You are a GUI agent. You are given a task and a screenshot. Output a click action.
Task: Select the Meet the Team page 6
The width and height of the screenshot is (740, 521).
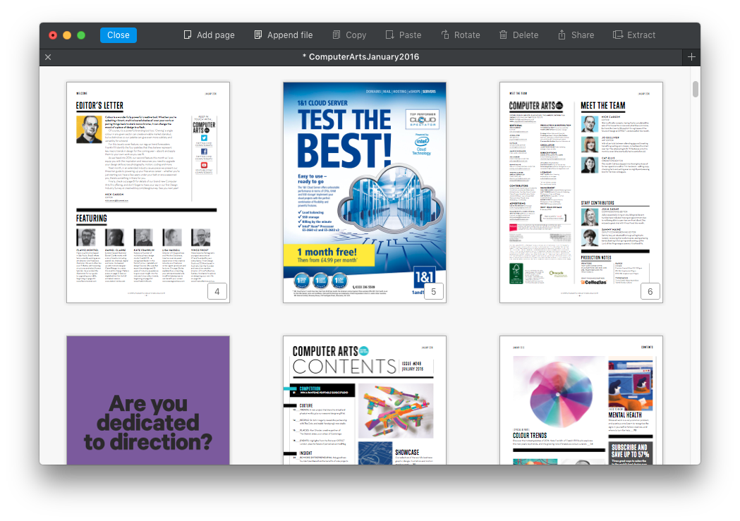[x=581, y=192]
